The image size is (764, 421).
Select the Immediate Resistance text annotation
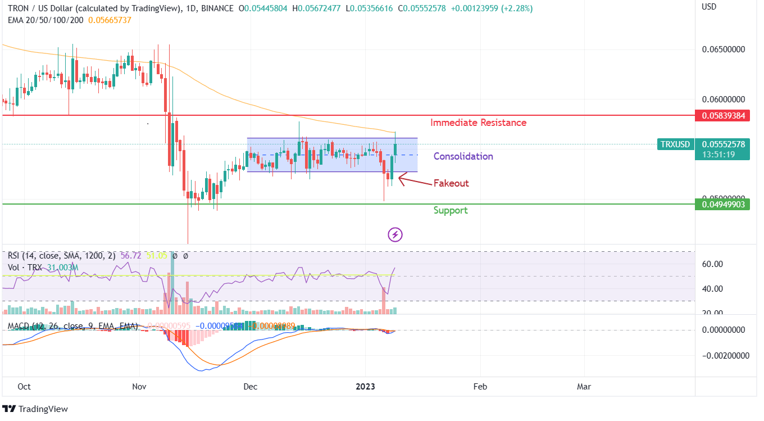[x=479, y=123]
